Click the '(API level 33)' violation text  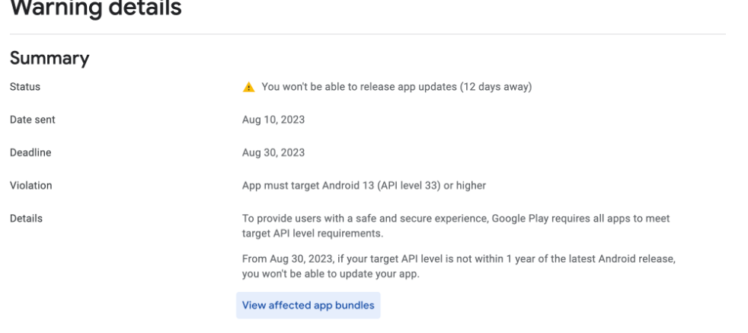click(408, 186)
